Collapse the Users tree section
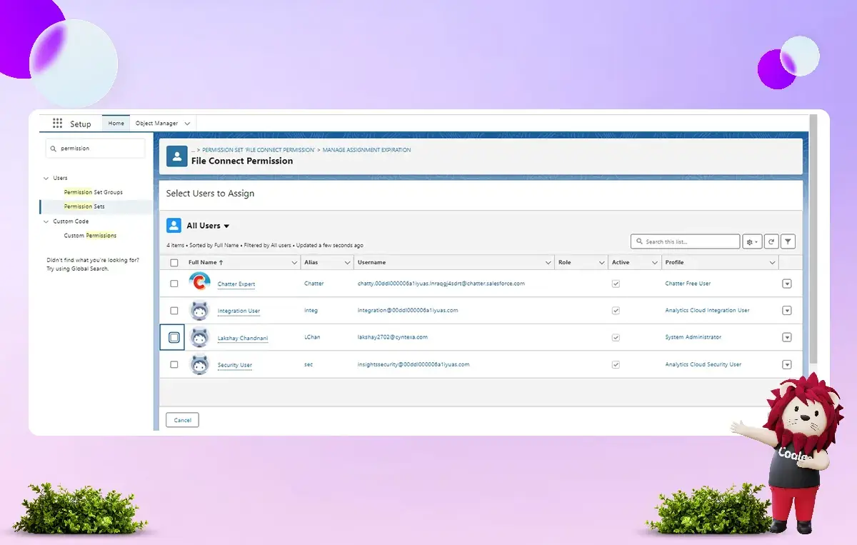This screenshot has height=545, width=857. pyautogui.click(x=46, y=178)
